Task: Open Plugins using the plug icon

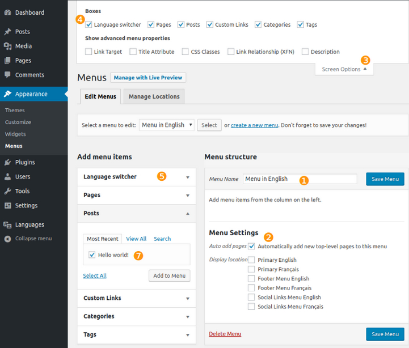Action: (7, 163)
